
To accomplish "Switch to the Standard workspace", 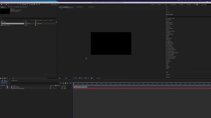I will point(181,5).
